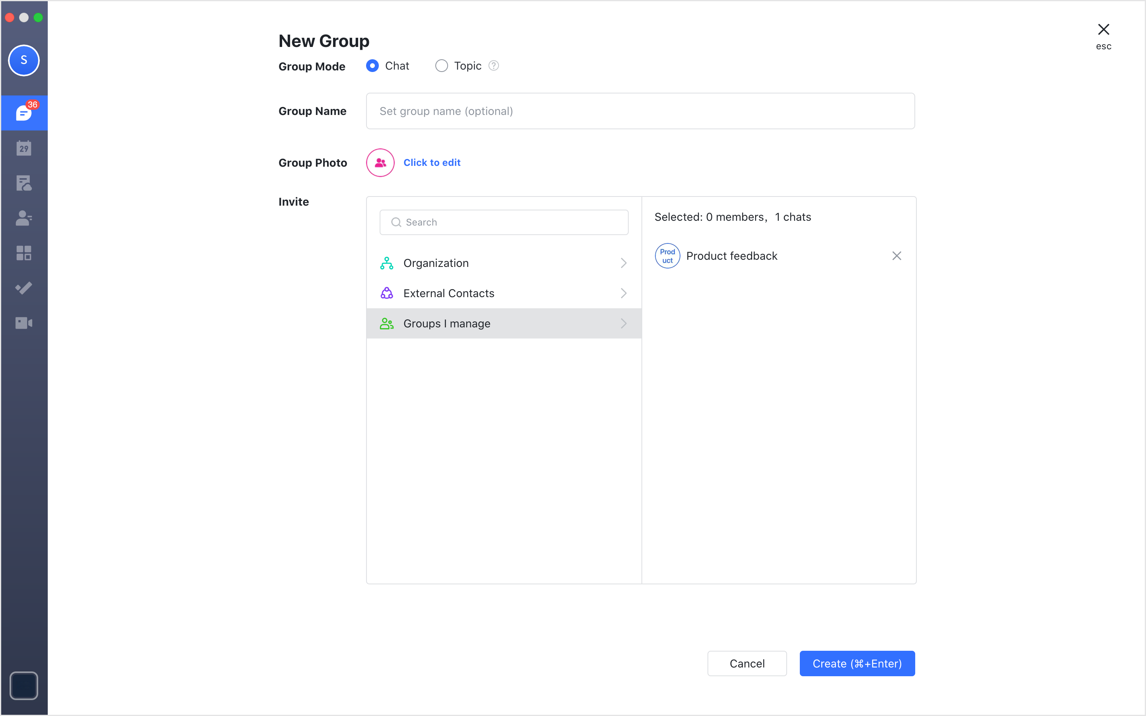Open the Workplace grid icon
Screen dimensions: 1146x716
(x=24, y=253)
